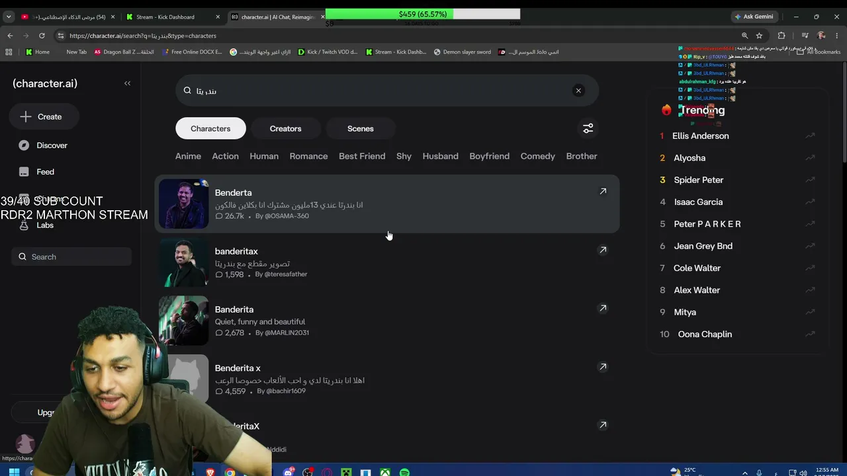Open the apps grid in bookmarks bar
Viewport: 847px width, 476px height.
tap(9, 52)
